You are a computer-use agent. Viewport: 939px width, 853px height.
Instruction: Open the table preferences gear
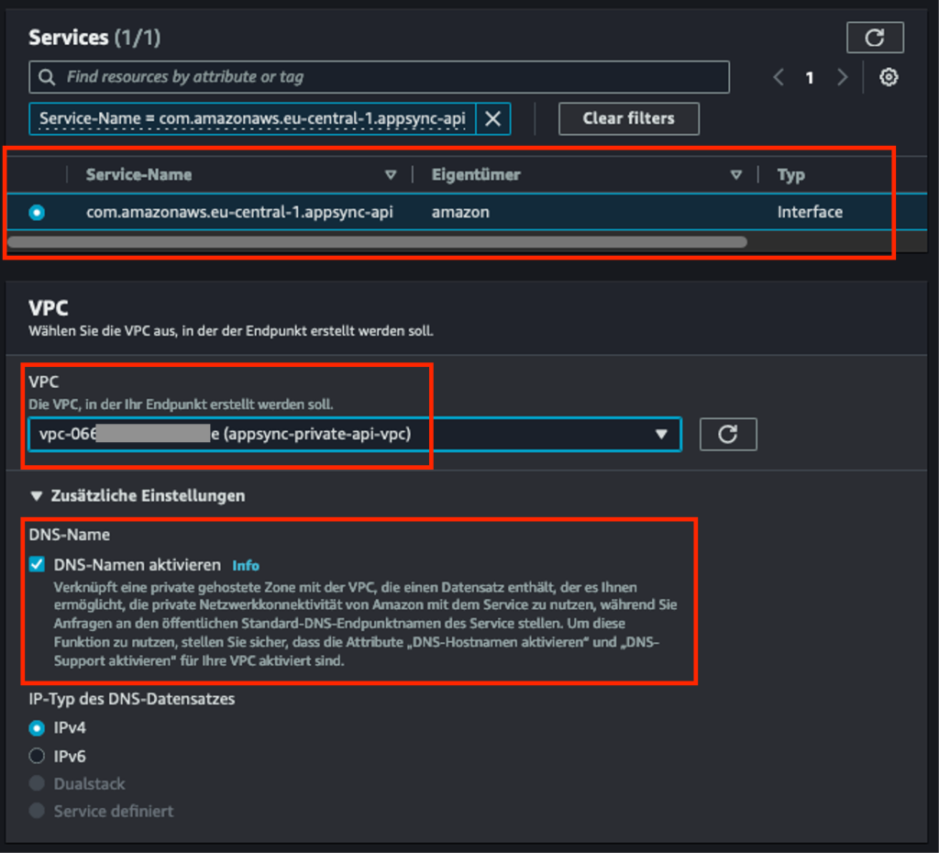(888, 78)
